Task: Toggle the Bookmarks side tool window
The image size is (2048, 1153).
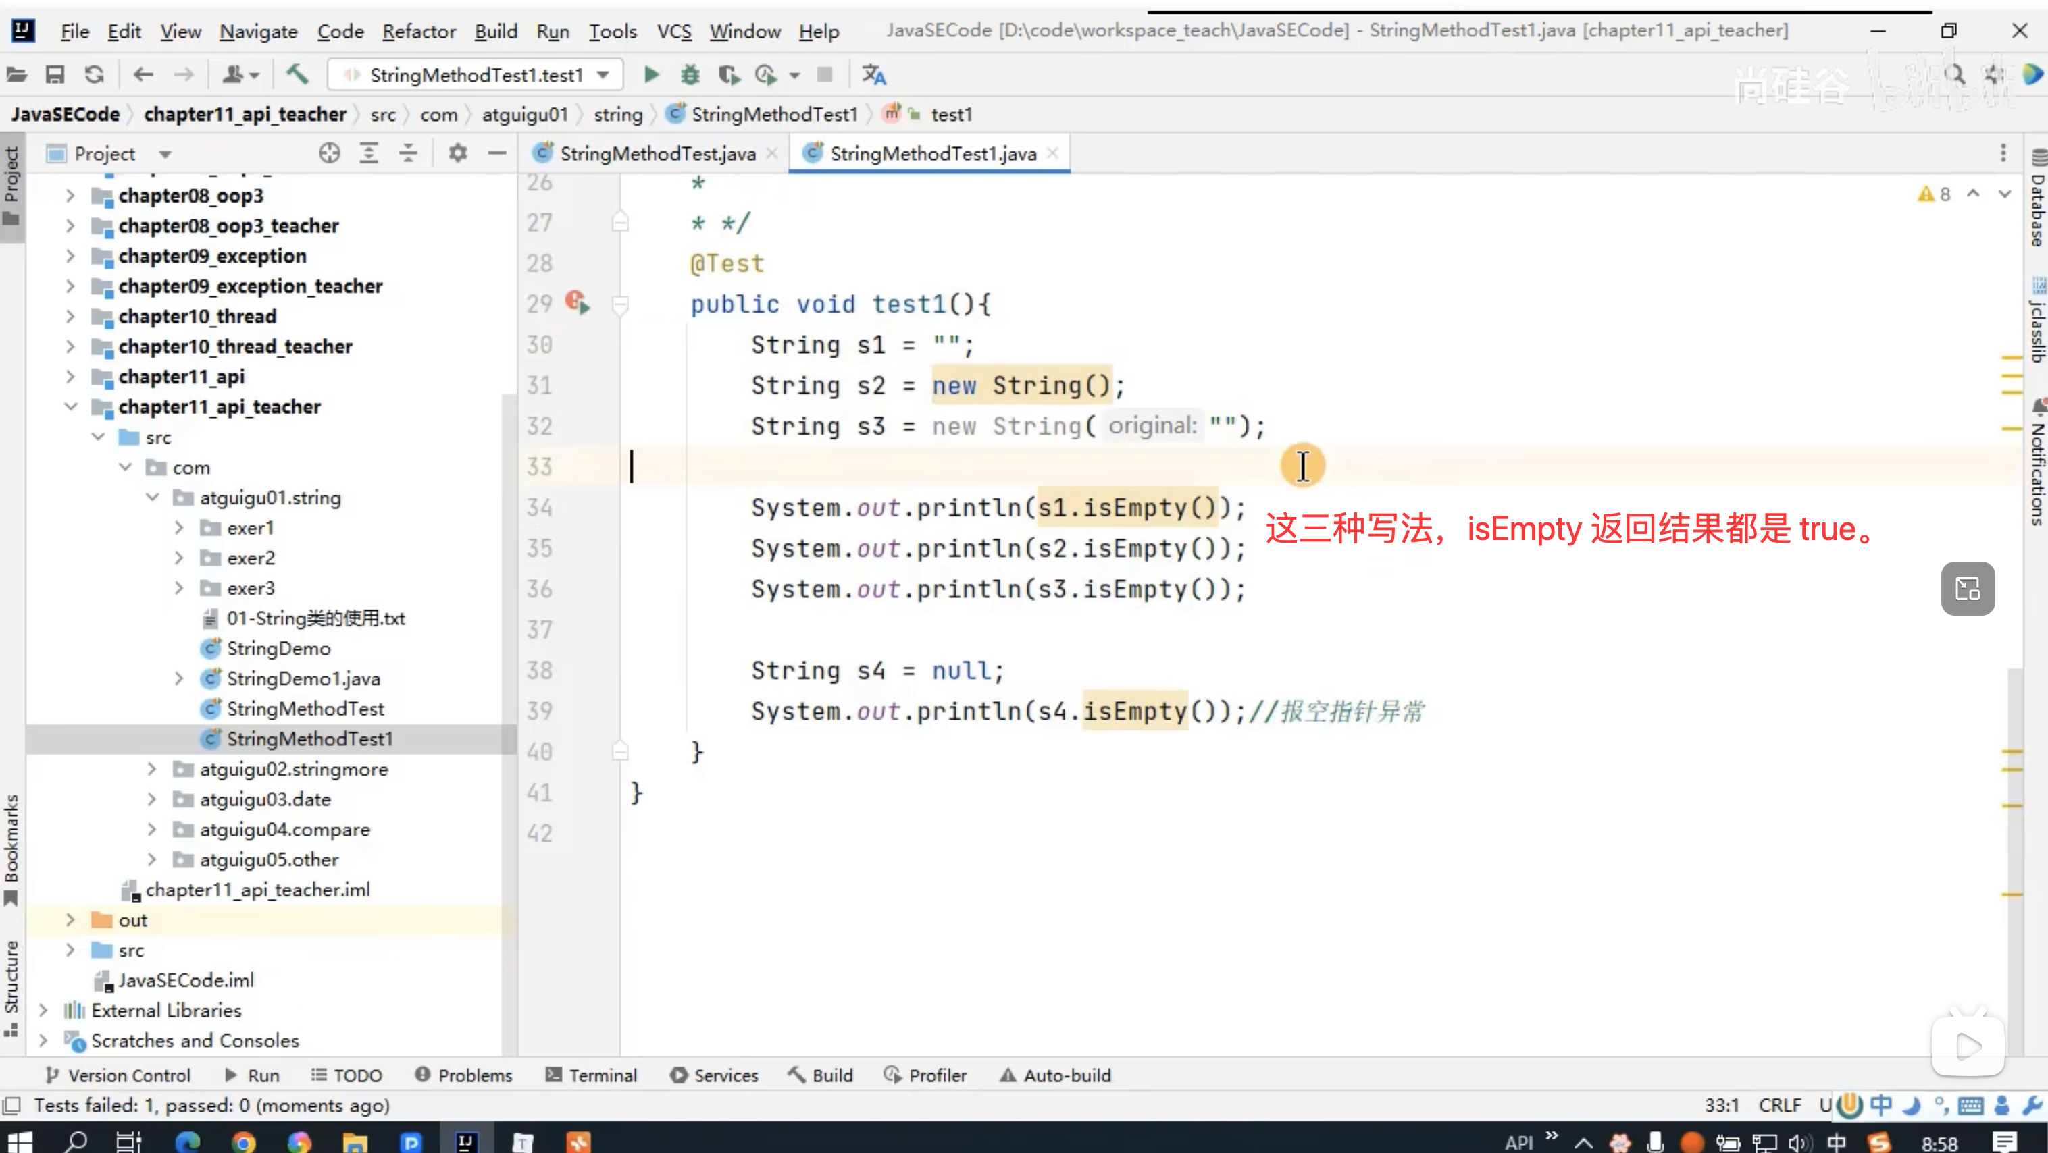Action: pyautogui.click(x=11, y=847)
